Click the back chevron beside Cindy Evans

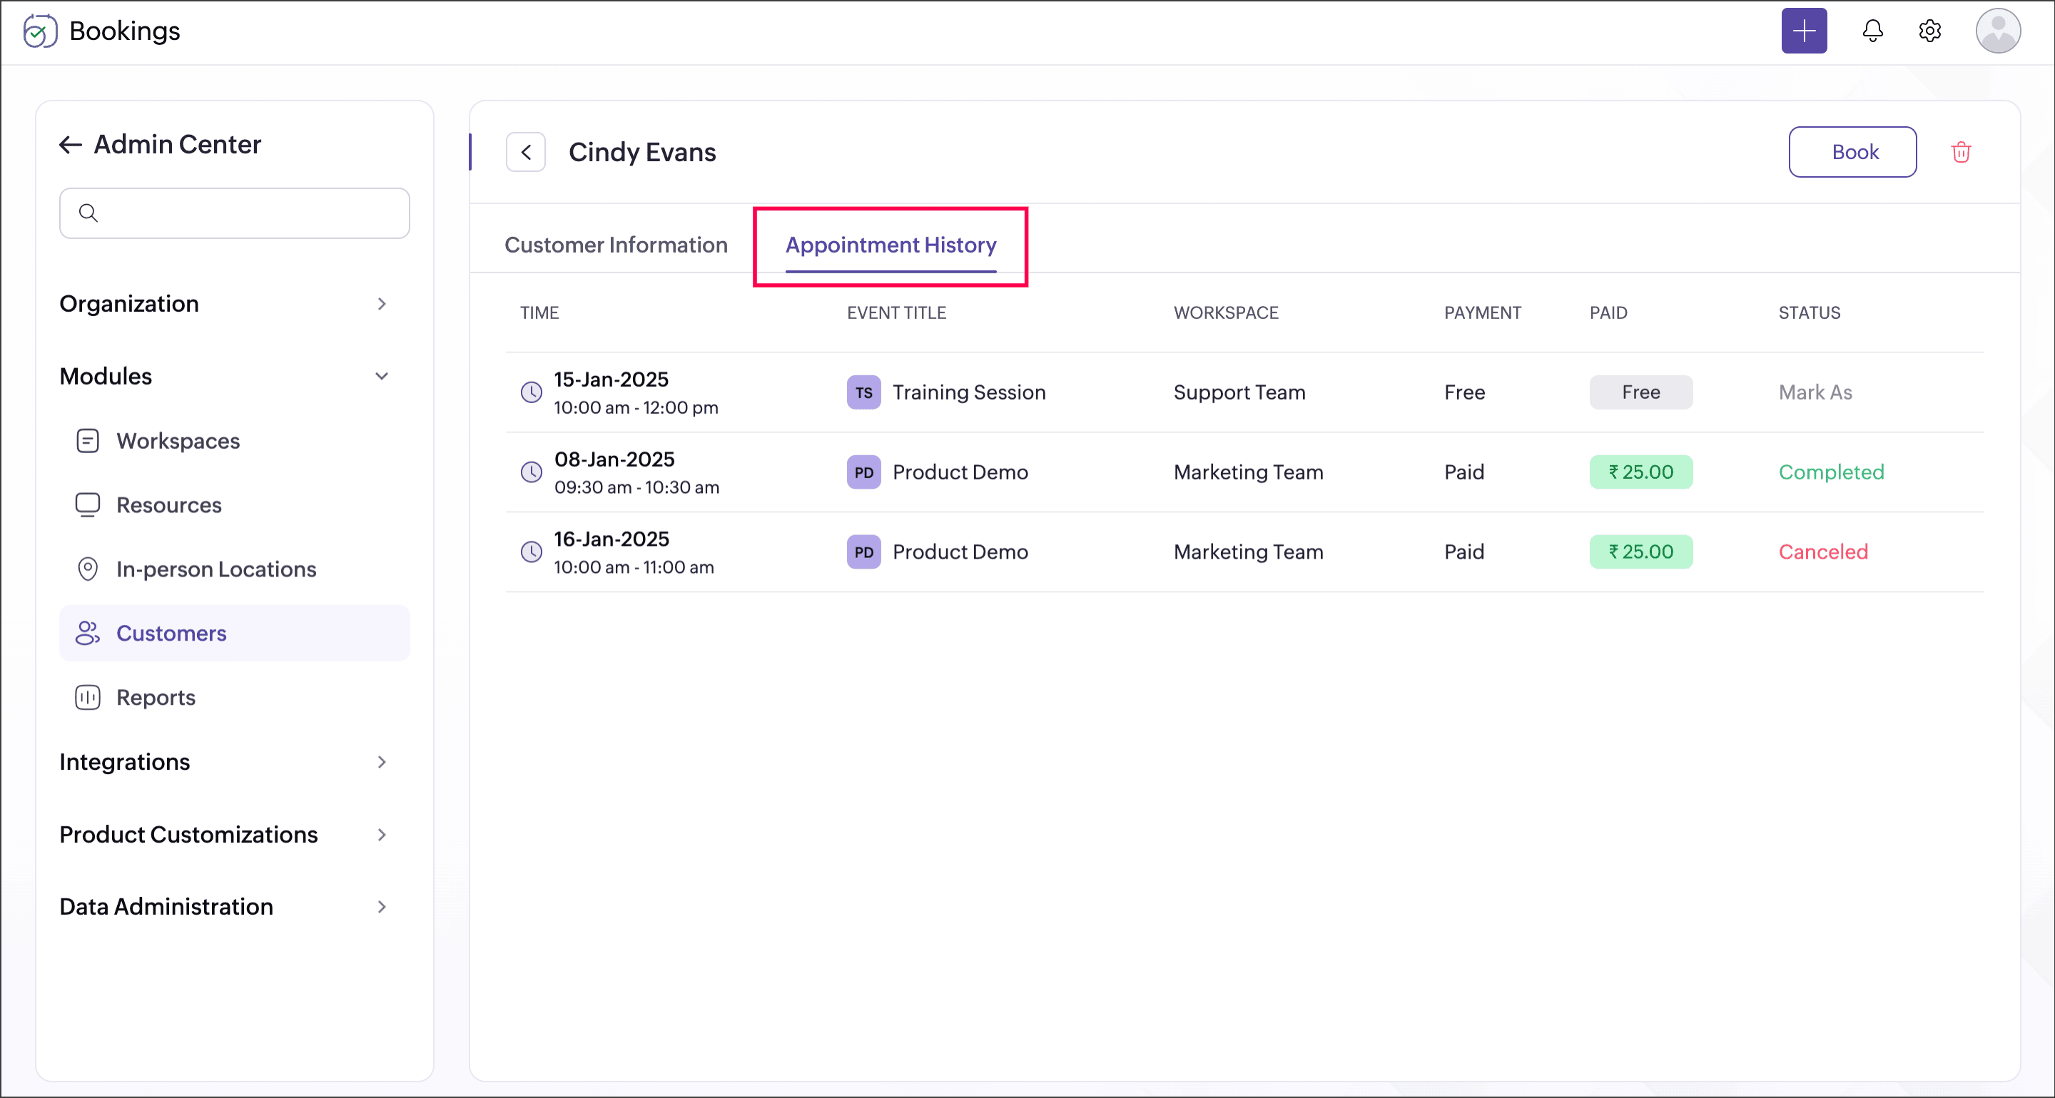526,151
